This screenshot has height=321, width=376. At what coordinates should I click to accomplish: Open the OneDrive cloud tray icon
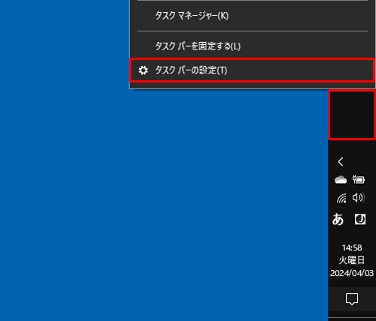(341, 180)
